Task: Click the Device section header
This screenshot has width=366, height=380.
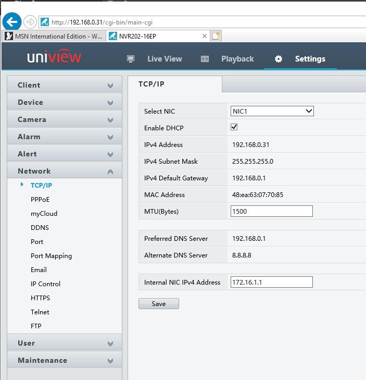Action: [x=65, y=102]
